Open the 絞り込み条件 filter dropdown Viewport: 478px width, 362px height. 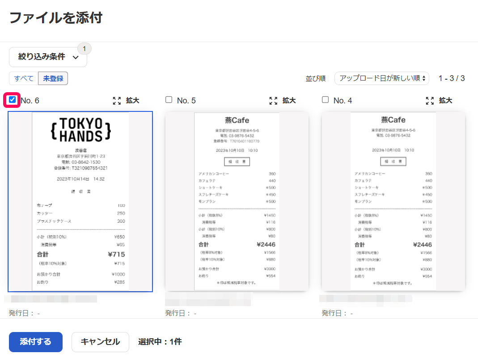48,57
